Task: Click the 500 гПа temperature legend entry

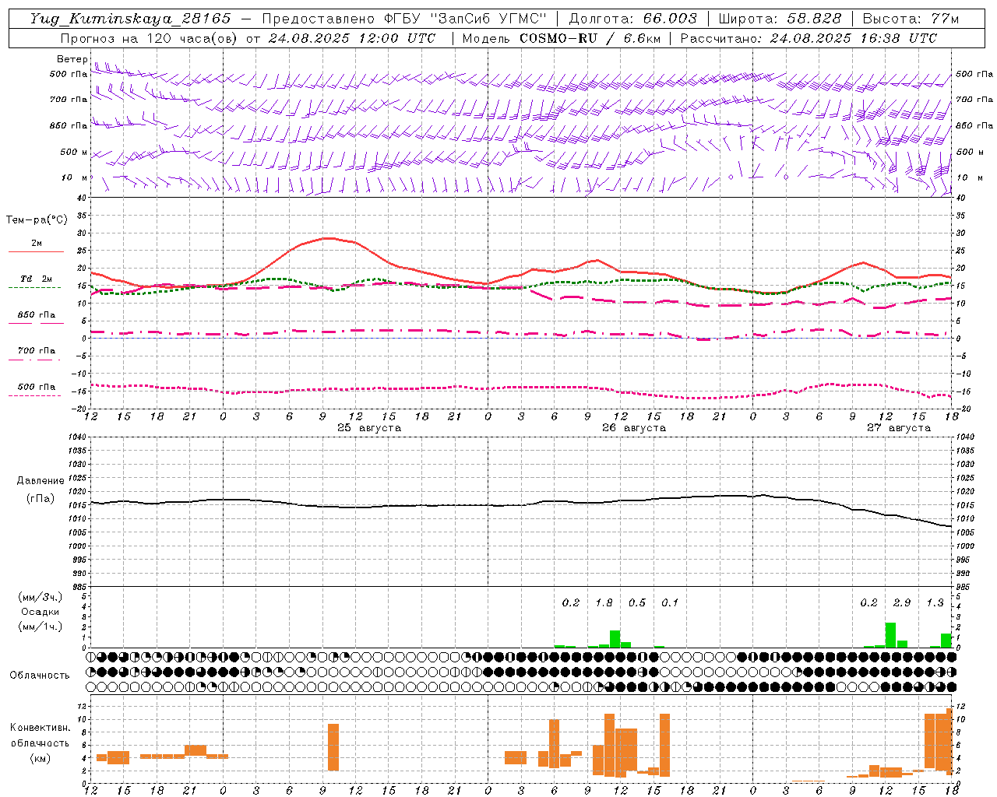Action: tap(36, 387)
